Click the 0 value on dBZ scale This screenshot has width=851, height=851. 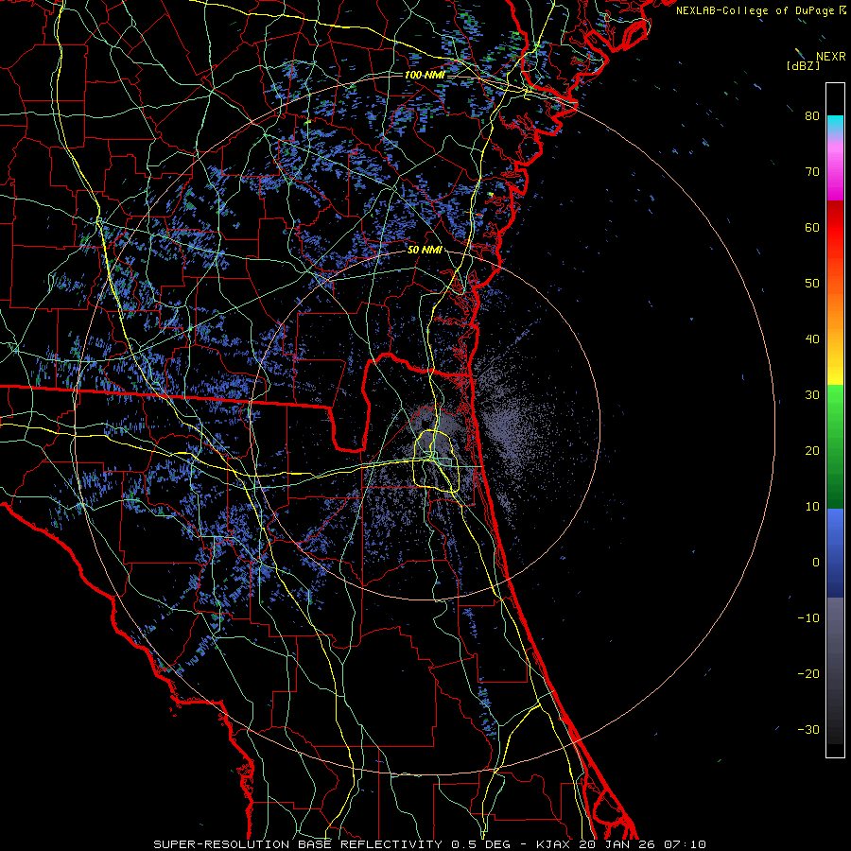[x=816, y=563]
